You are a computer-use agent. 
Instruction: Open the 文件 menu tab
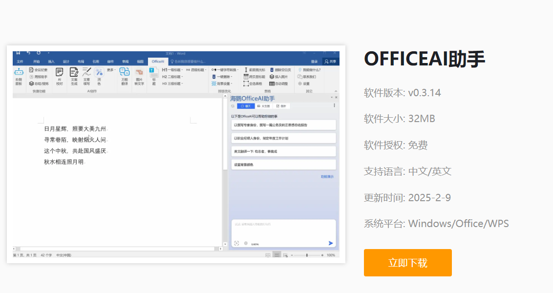[20, 62]
